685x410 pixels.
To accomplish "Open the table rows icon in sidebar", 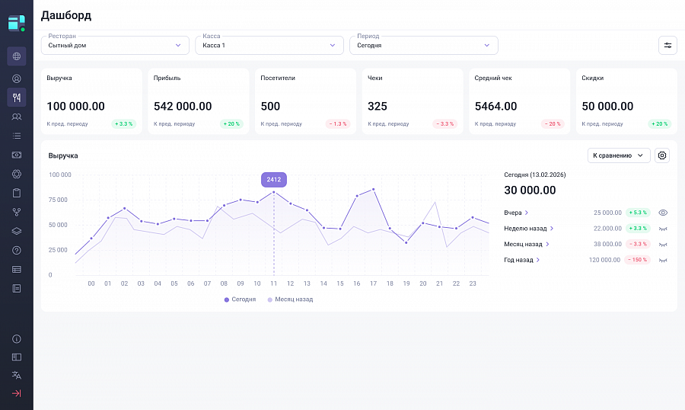I will click(x=17, y=270).
